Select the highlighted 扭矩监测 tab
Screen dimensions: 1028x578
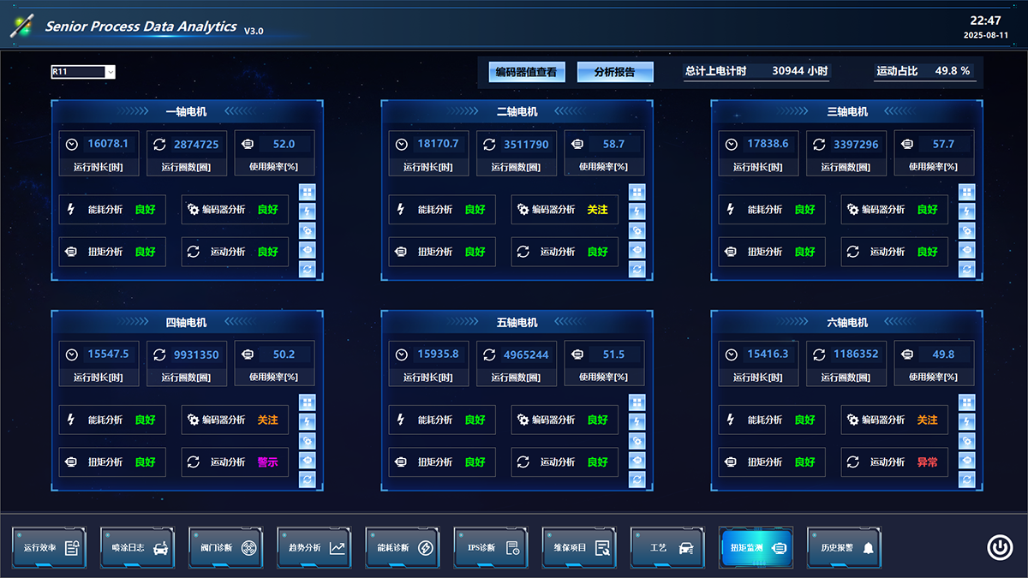[756, 547]
